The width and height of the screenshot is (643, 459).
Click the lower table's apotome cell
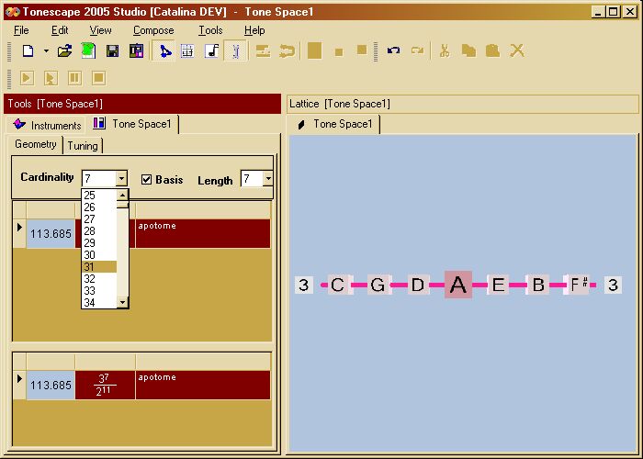203,385
